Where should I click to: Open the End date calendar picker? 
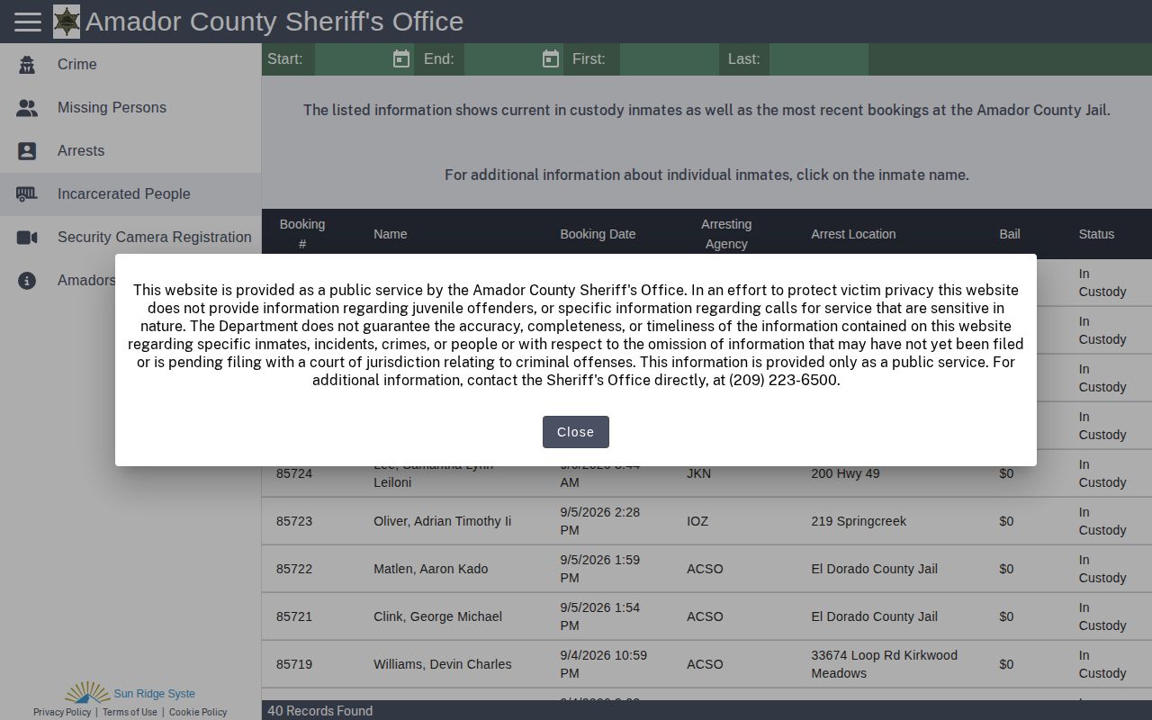point(551,59)
